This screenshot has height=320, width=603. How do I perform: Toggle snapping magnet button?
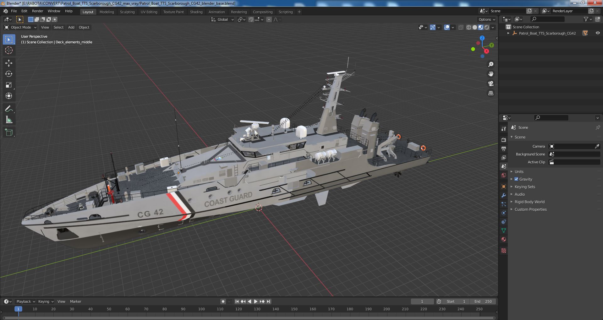coord(251,19)
